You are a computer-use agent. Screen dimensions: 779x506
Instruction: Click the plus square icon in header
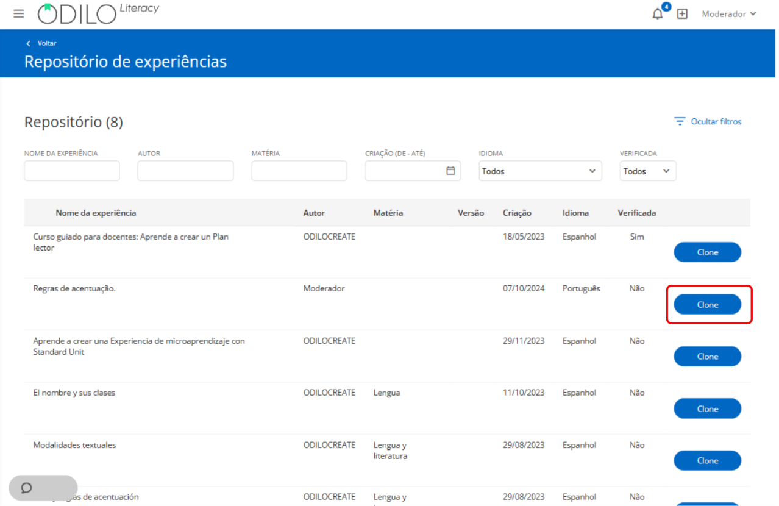tap(682, 14)
